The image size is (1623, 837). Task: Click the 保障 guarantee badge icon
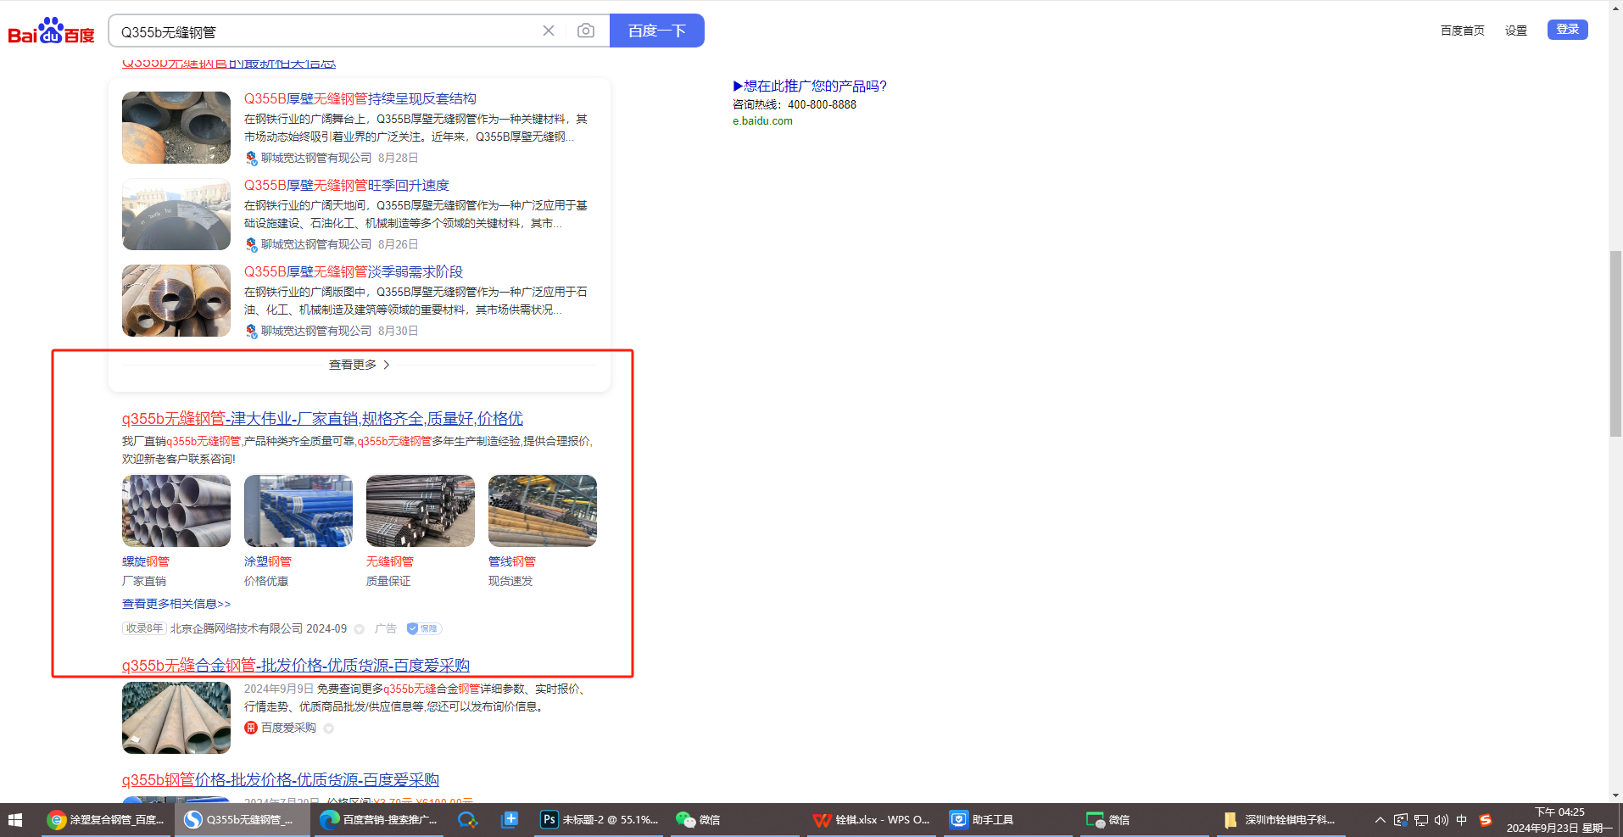pos(424,628)
